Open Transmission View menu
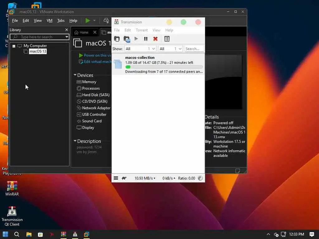The height and width of the screenshot is (239, 319). (156, 30)
